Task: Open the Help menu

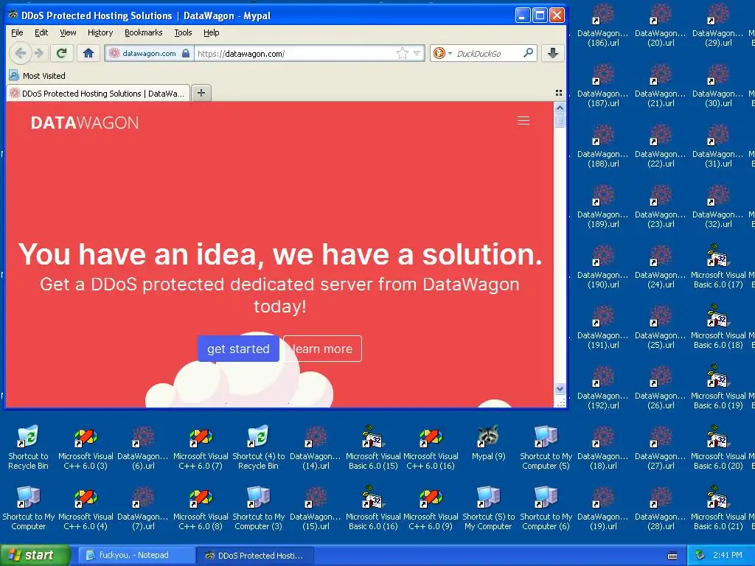Action: [211, 32]
